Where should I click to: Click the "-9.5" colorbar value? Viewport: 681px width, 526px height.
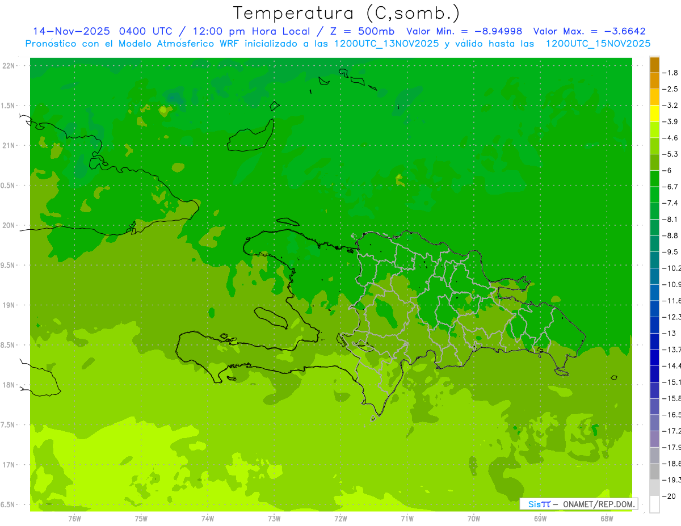coord(670,252)
